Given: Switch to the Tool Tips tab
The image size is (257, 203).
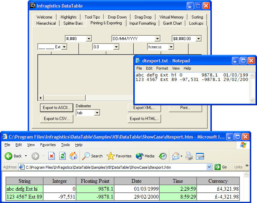Looking at the screenshot, I should 92,17.
